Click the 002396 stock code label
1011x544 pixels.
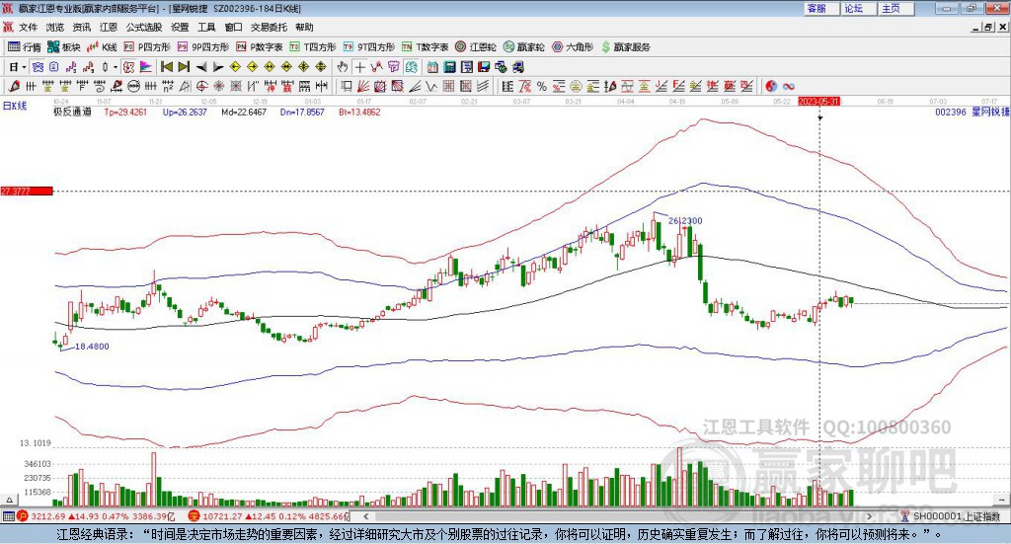coord(951,112)
